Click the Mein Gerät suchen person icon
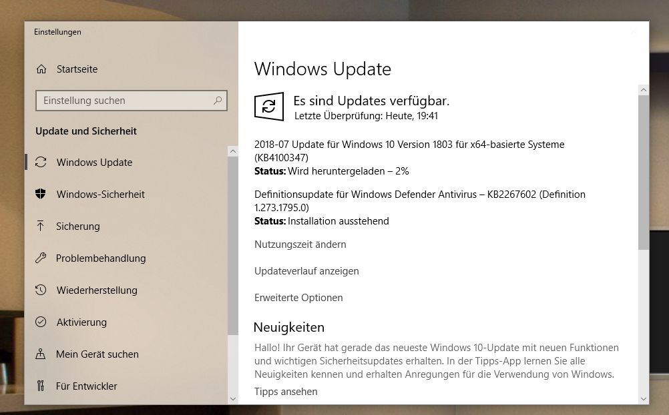The height and width of the screenshot is (415, 669). [41, 354]
